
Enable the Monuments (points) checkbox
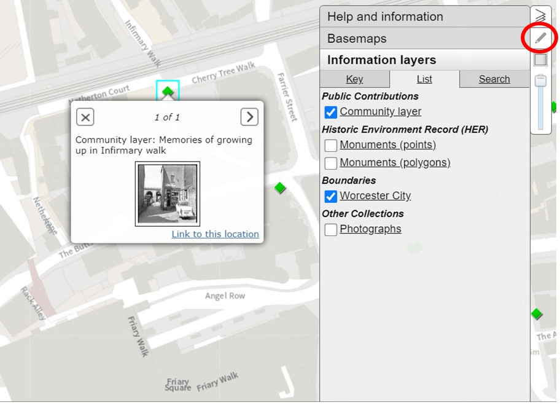[330, 145]
